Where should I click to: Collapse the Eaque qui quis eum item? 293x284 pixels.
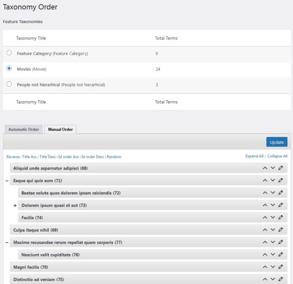[7, 181]
